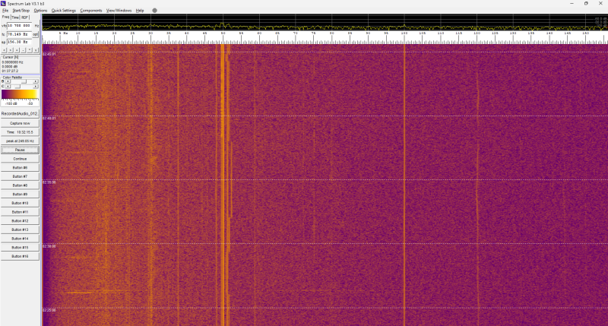Click Button #10

(20, 203)
